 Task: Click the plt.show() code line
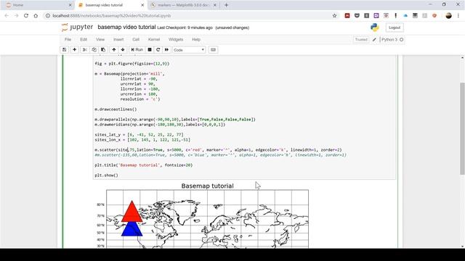(x=107, y=175)
